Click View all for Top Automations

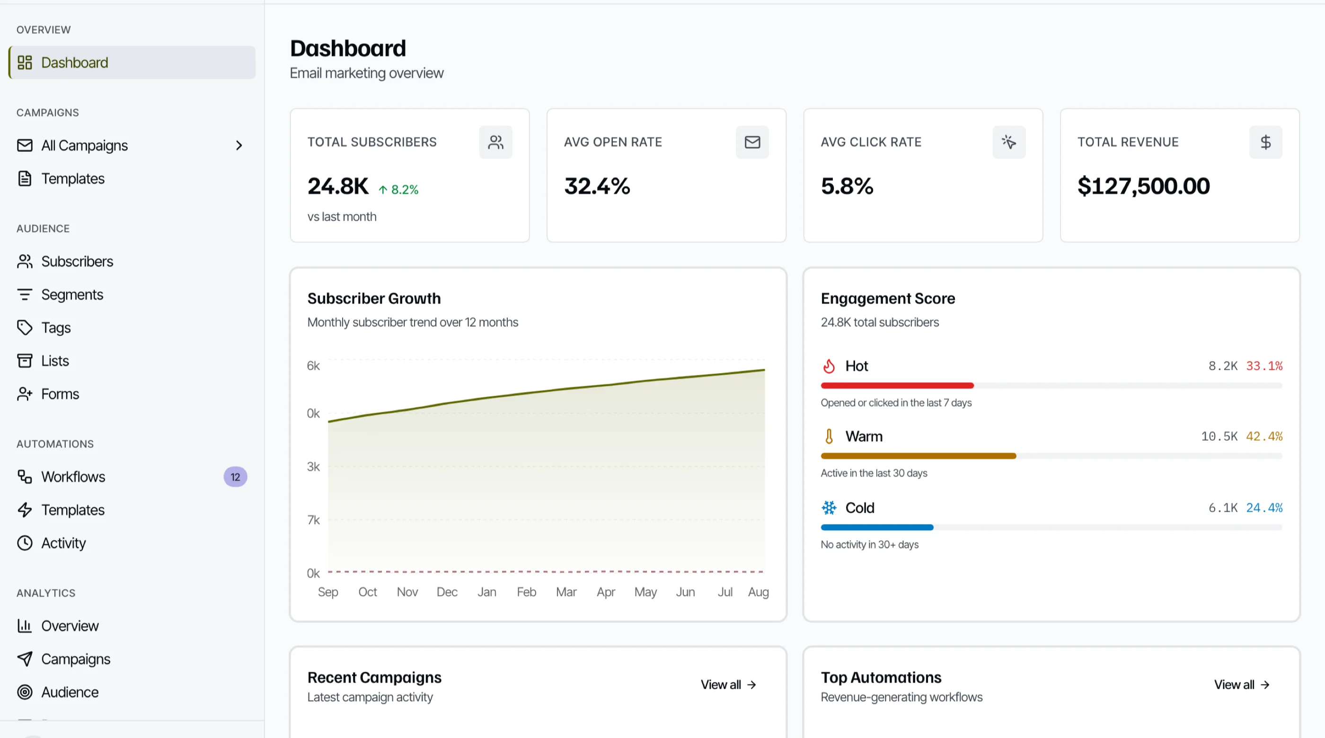click(1242, 685)
